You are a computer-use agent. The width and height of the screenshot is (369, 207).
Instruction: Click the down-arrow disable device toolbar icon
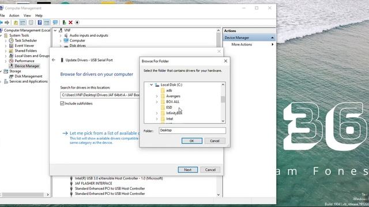77,22
